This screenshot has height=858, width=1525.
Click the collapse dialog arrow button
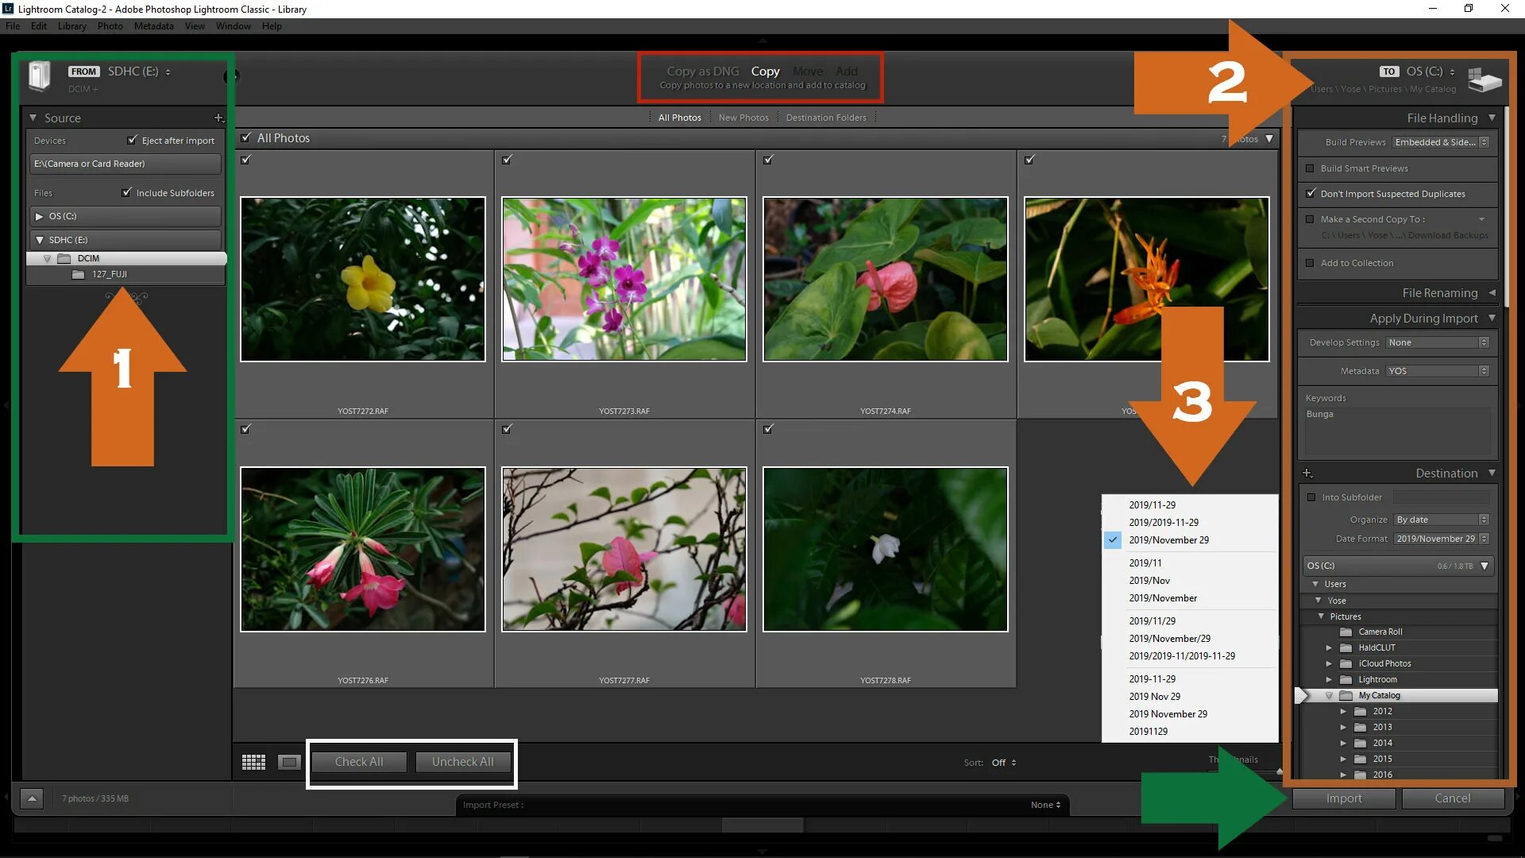click(x=32, y=798)
